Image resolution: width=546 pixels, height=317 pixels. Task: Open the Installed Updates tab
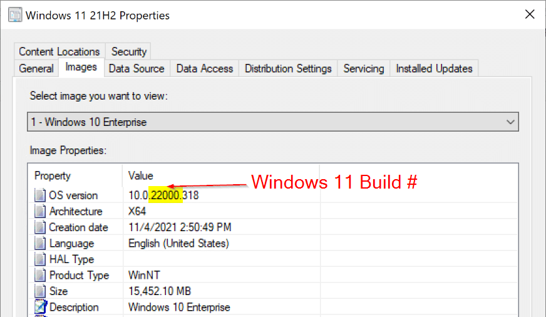(x=434, y=68)
